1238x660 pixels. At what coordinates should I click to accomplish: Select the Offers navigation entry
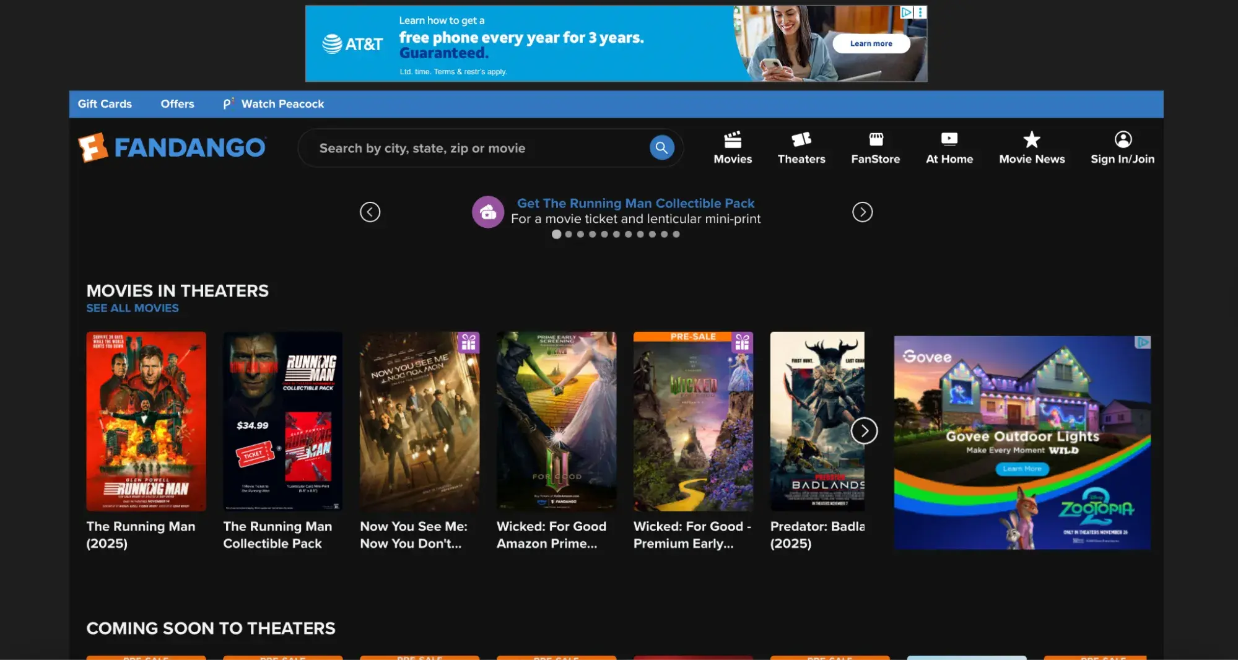coord(177,103)
